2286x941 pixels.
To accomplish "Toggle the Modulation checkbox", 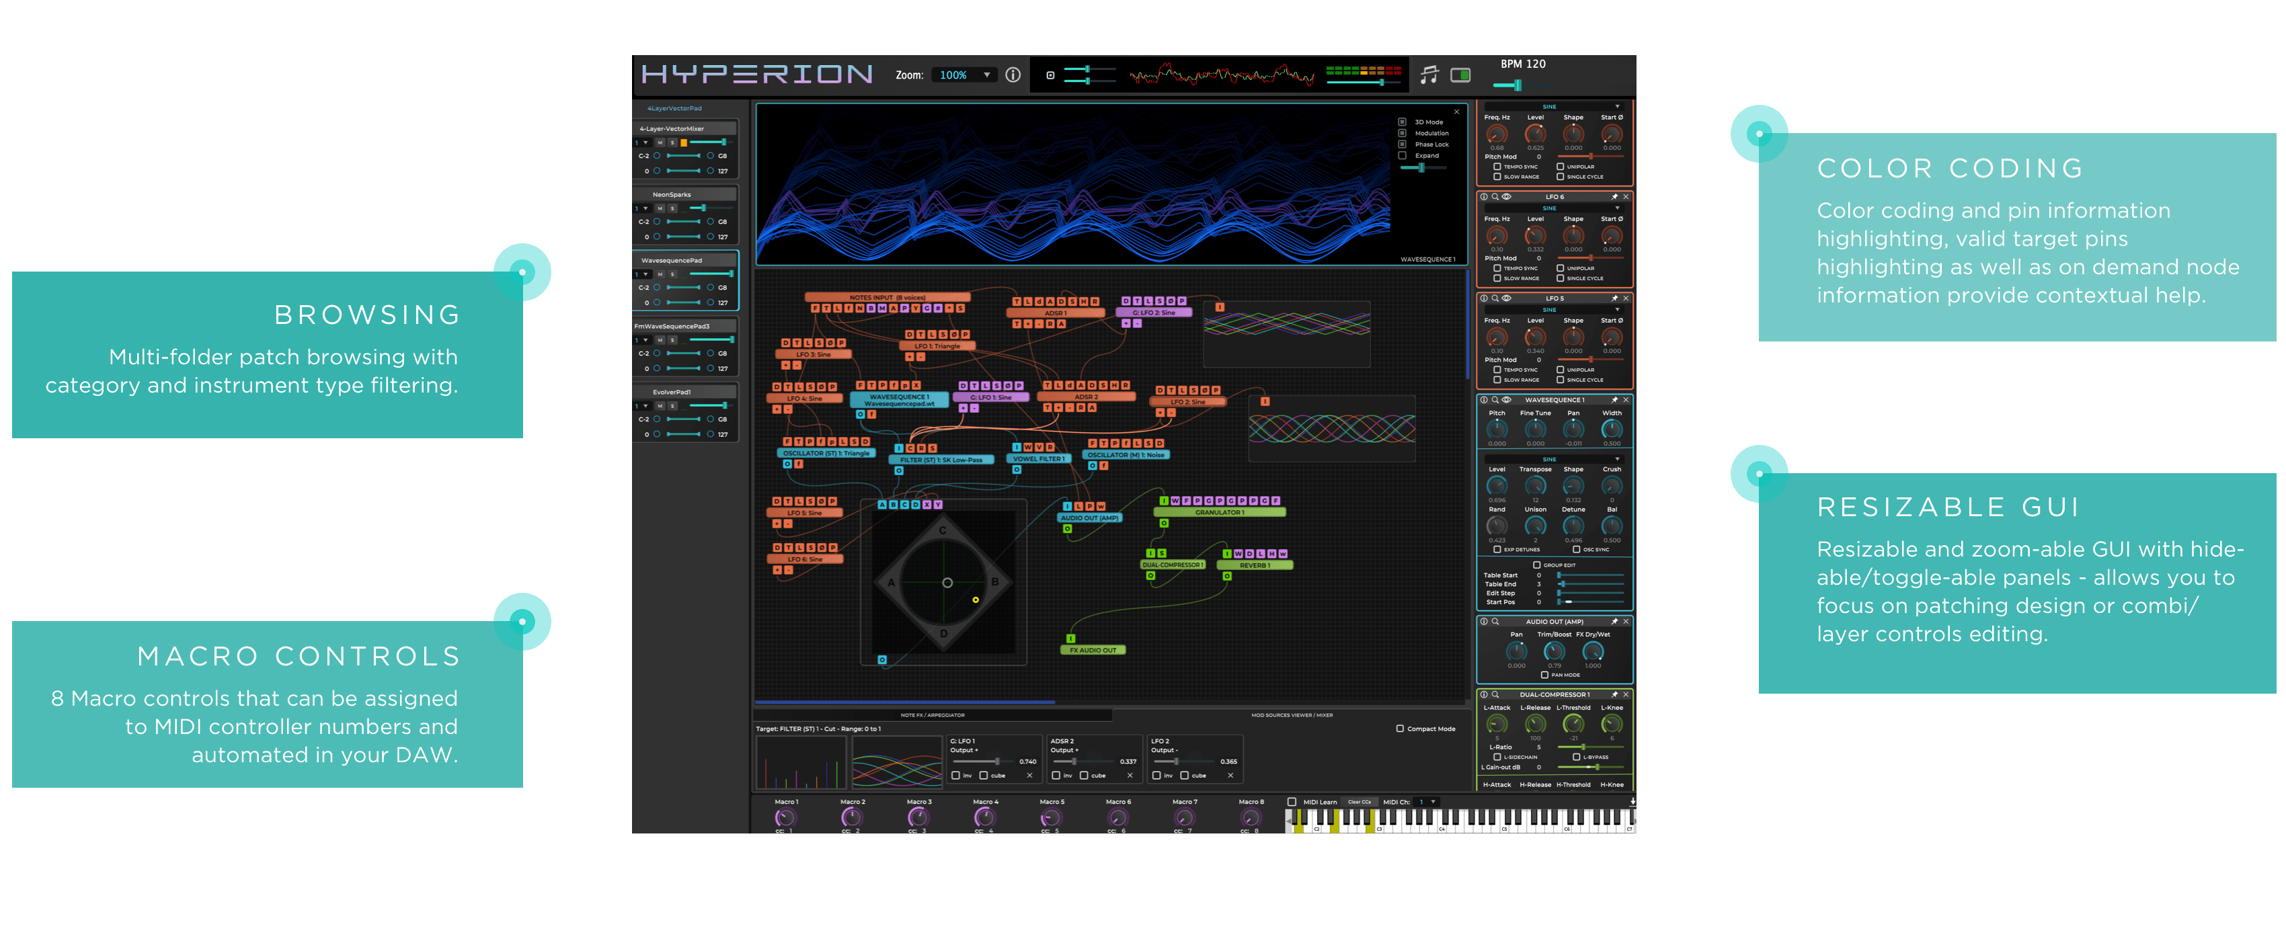I will point(1402,133).
